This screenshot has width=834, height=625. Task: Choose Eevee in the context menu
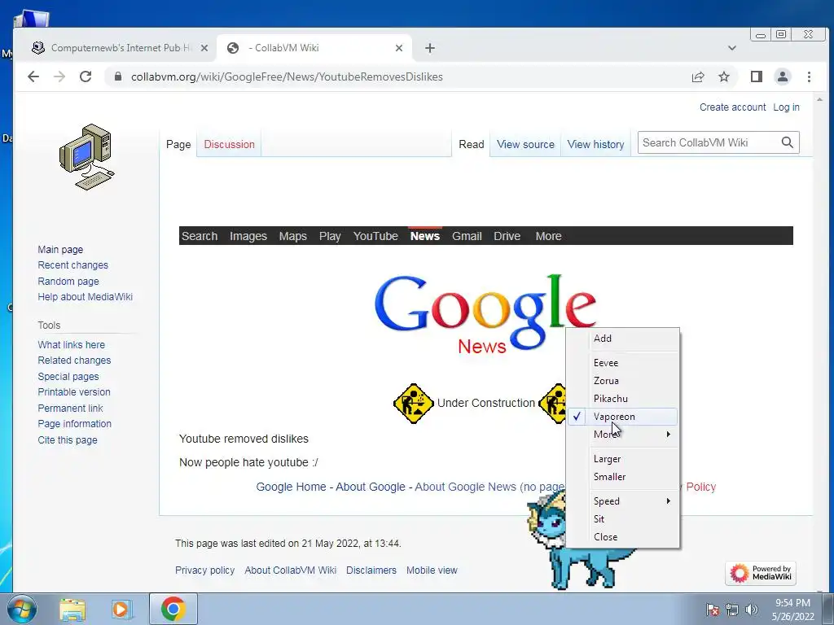click(x=622, y=362)
